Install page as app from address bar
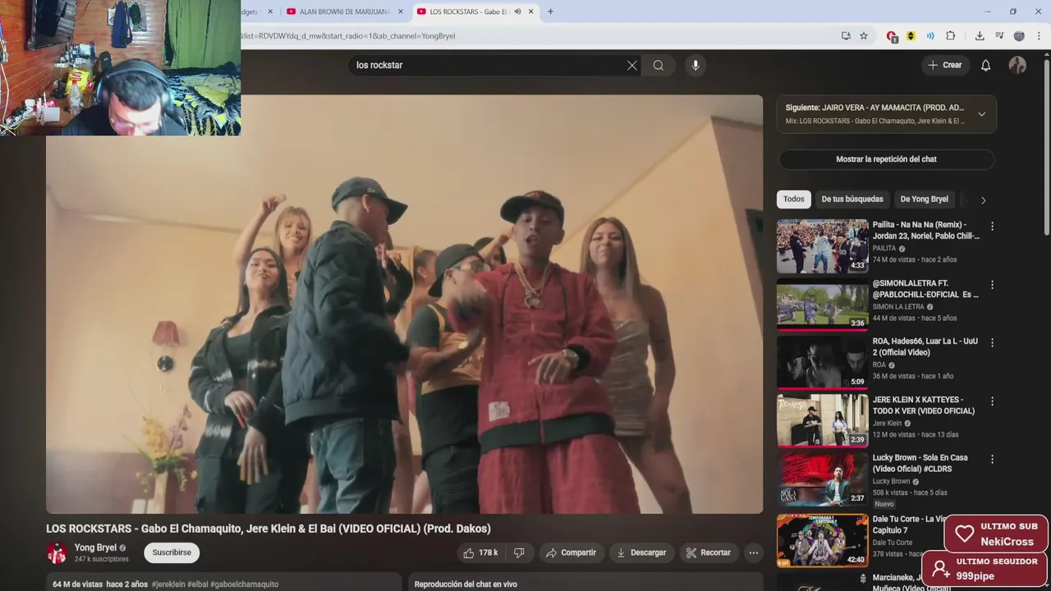Image resolution: width=1051 pixels, height=591 pixels. [x=846, y=36]
